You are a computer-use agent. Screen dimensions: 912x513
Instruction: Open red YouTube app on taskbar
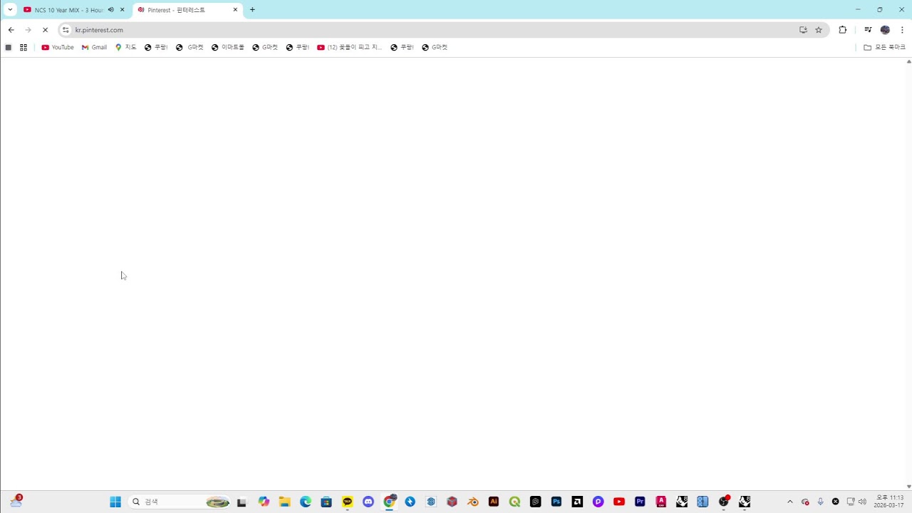619,502
